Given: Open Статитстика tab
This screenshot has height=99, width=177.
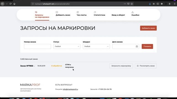Looking at the screenshot, I should tap(99, 15).
